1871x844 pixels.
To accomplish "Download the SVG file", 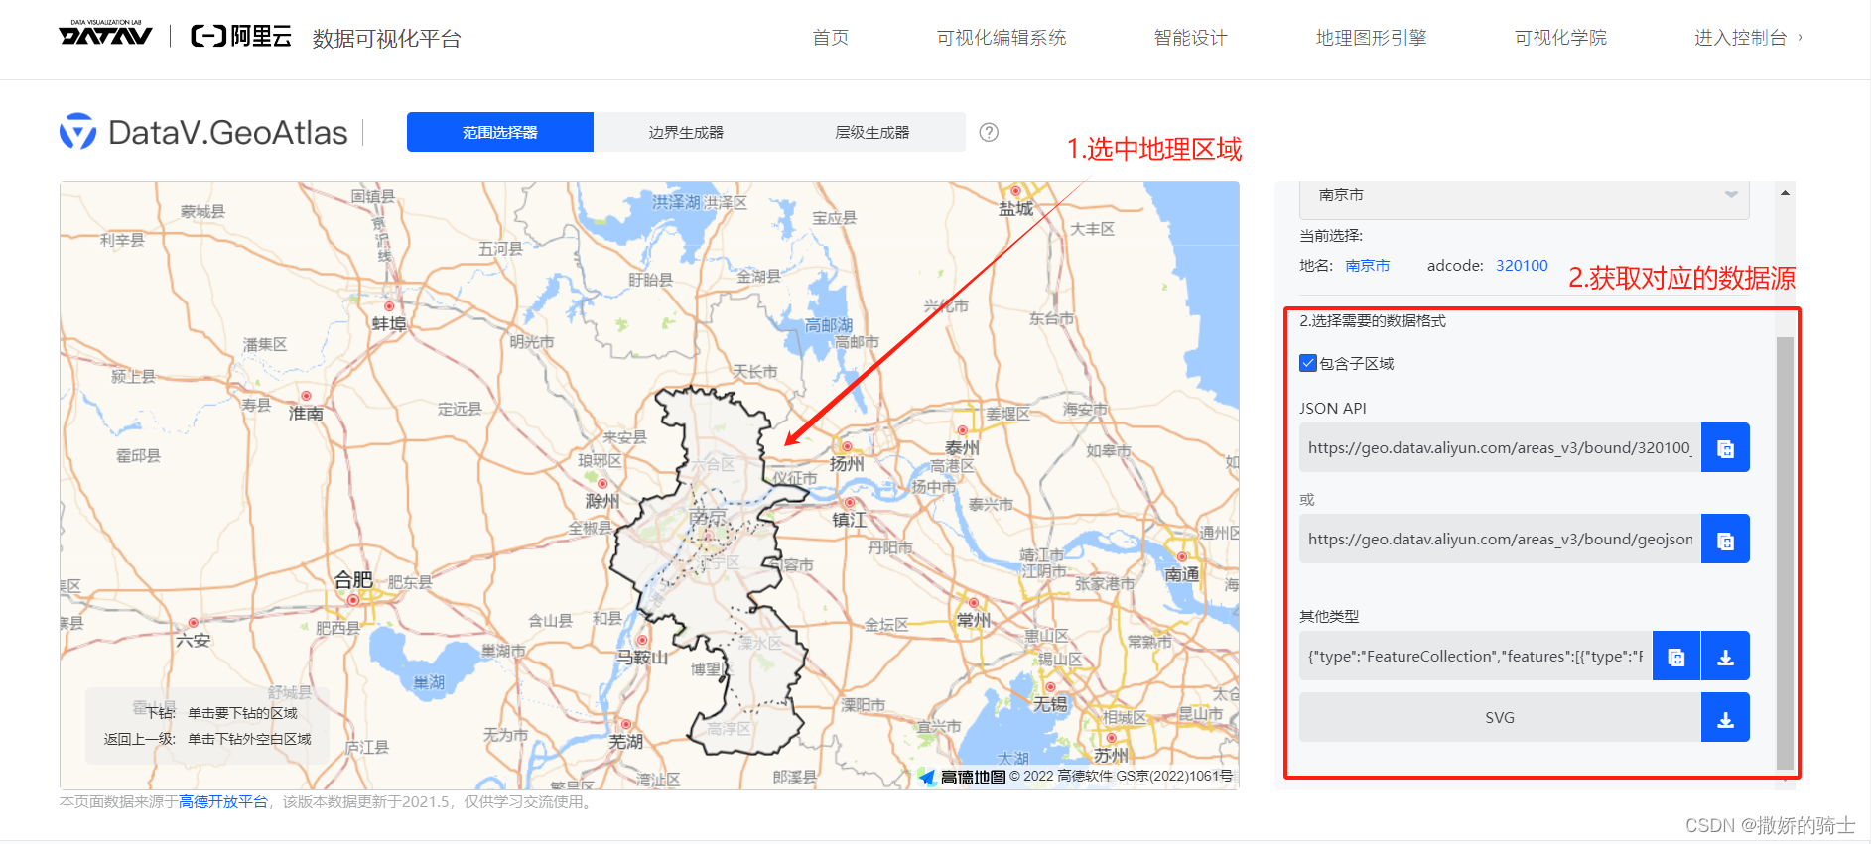I will click(1726, 718).
